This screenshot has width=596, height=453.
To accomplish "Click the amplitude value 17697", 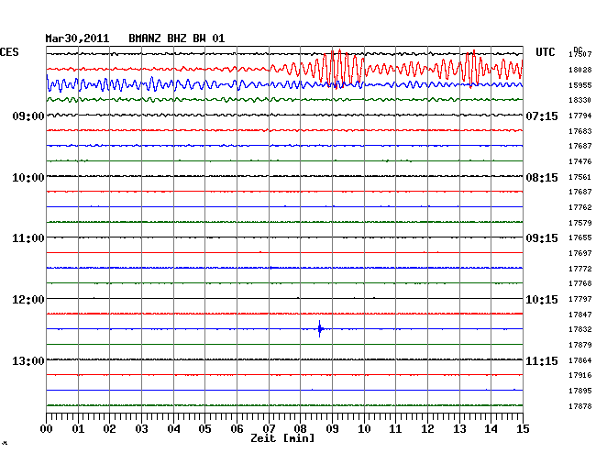I will [580, 253].
